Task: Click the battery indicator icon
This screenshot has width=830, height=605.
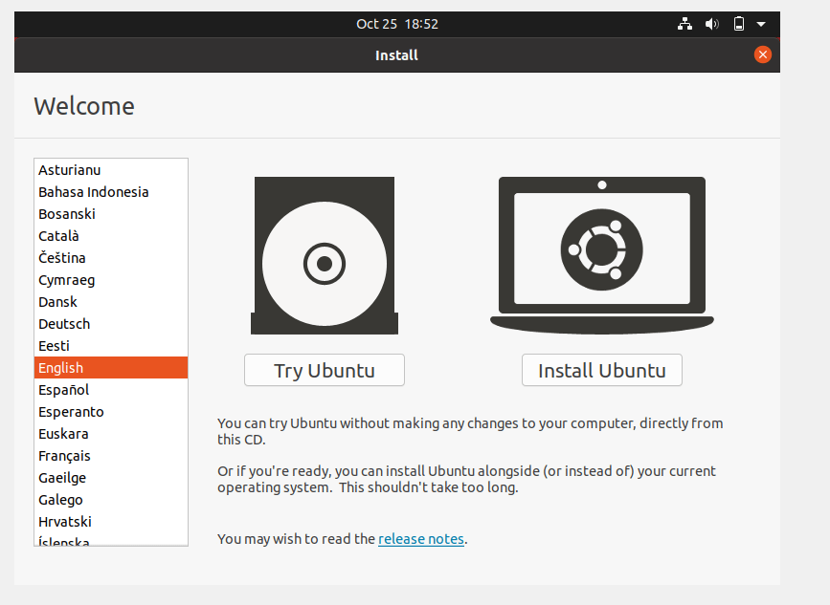Action: point(739,24)
